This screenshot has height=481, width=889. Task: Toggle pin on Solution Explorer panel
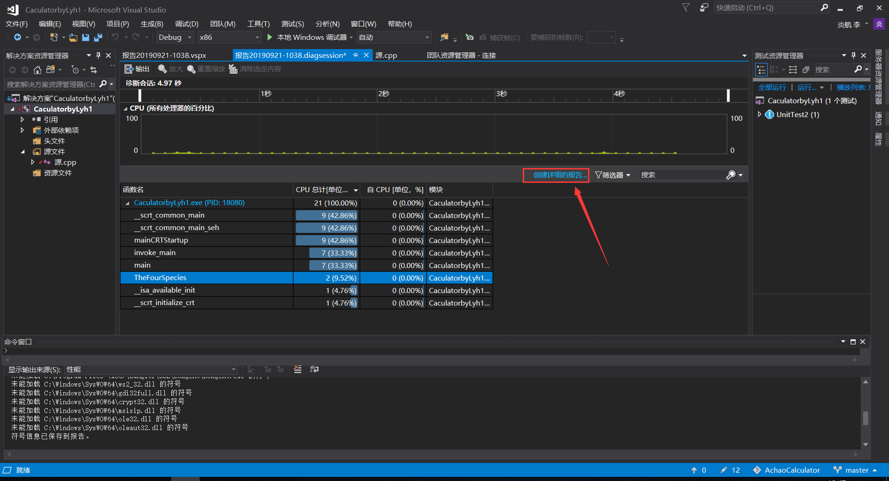tap(98, 56)
